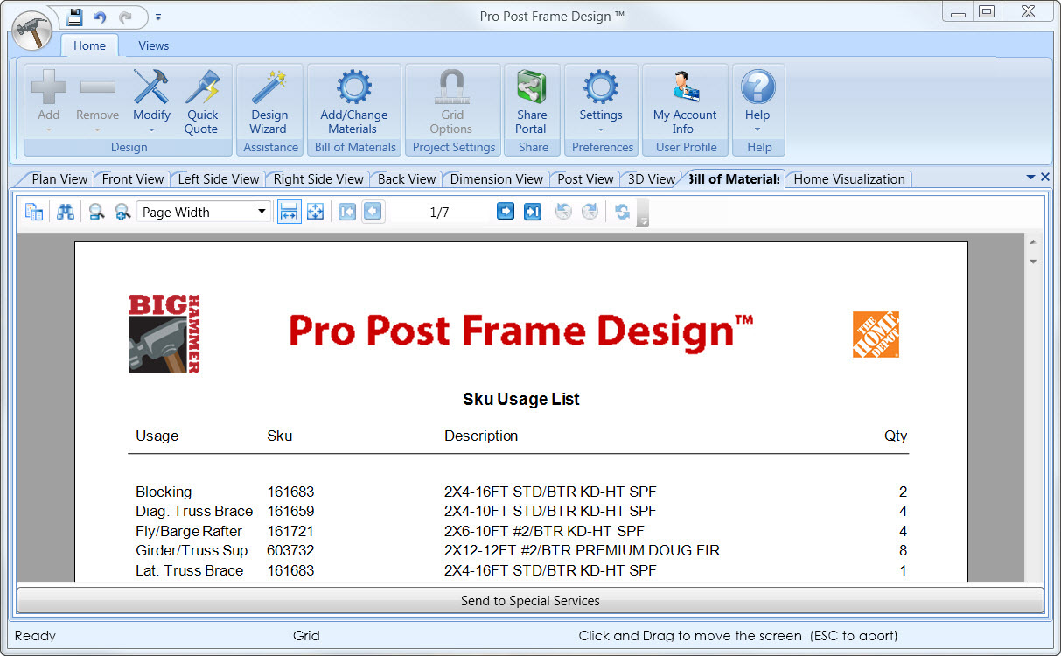Open the Plan View tab
This screenshot has width=1061, height=656.
(59, 179)
